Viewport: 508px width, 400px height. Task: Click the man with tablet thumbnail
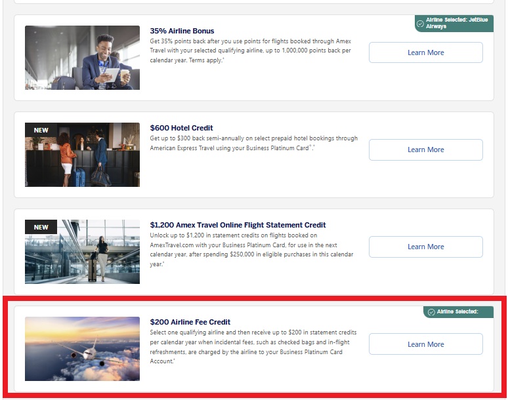point(82,58)
